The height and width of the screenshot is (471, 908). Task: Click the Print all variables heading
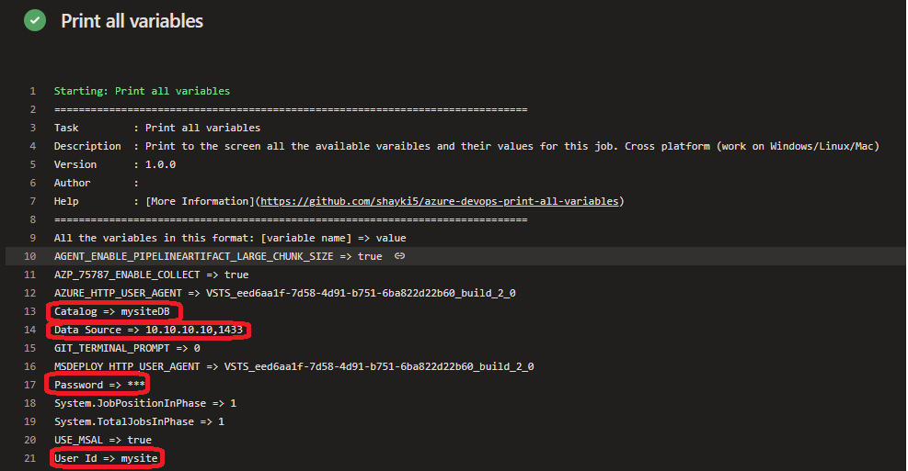click(x=132, y=21)
